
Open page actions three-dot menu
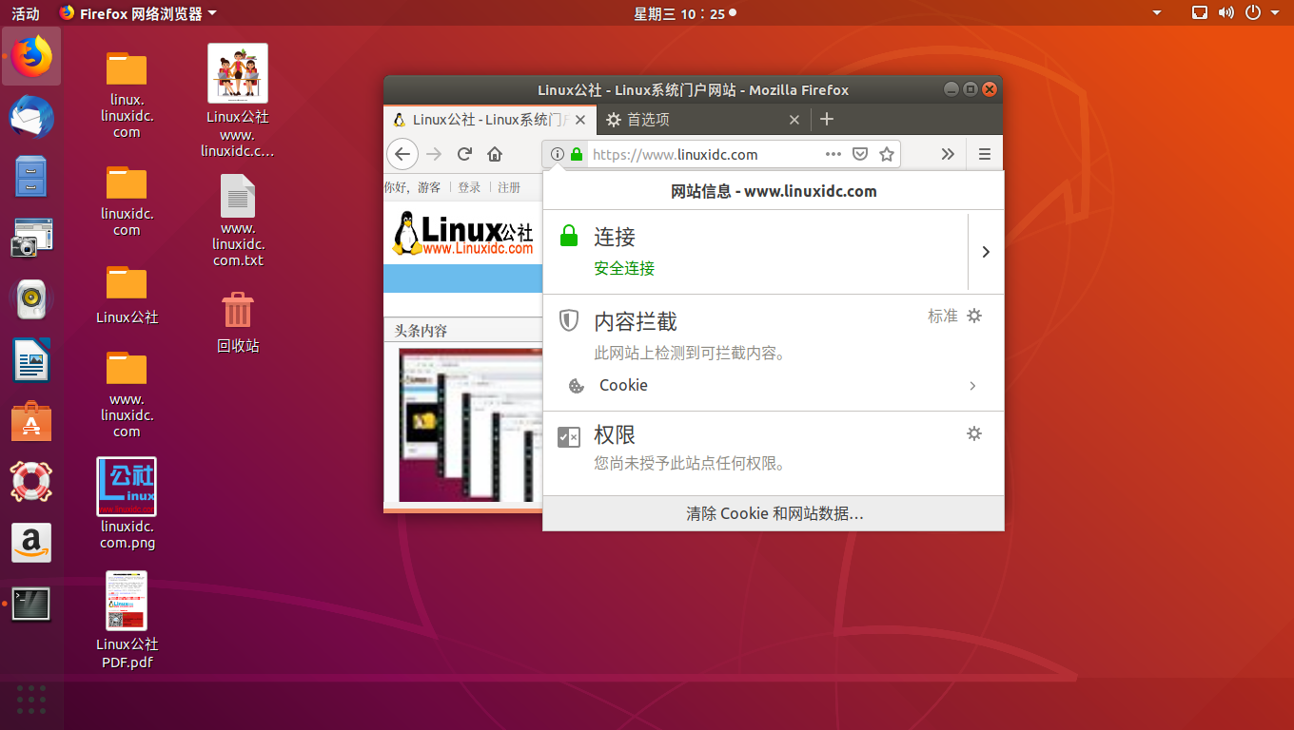pos(833,154)
